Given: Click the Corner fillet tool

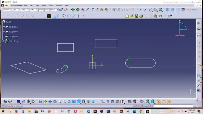Looking at the screenshot, I should [141, 10].
